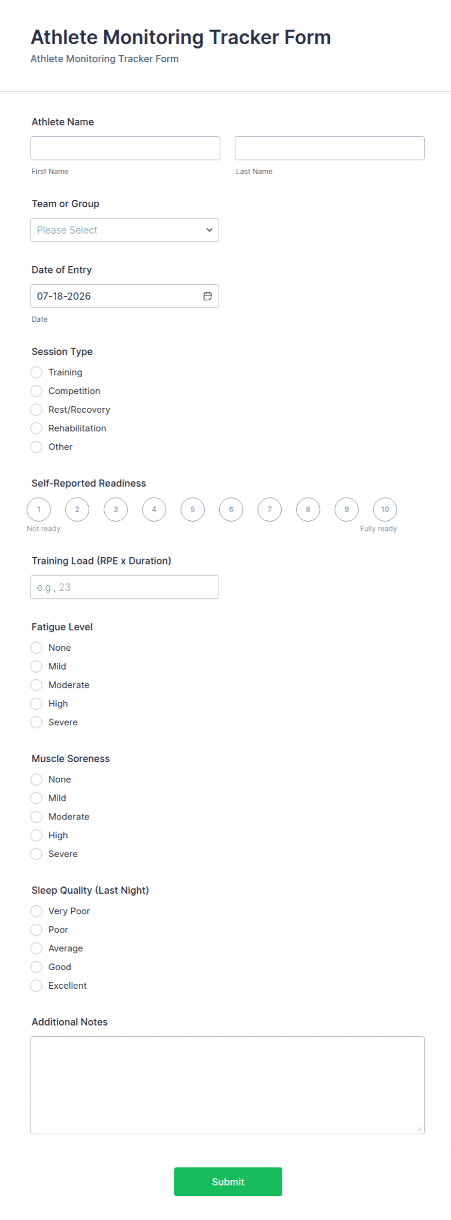Click the Last Name input field
This screenshot has width=451, height=1220.
click(330, 148)
